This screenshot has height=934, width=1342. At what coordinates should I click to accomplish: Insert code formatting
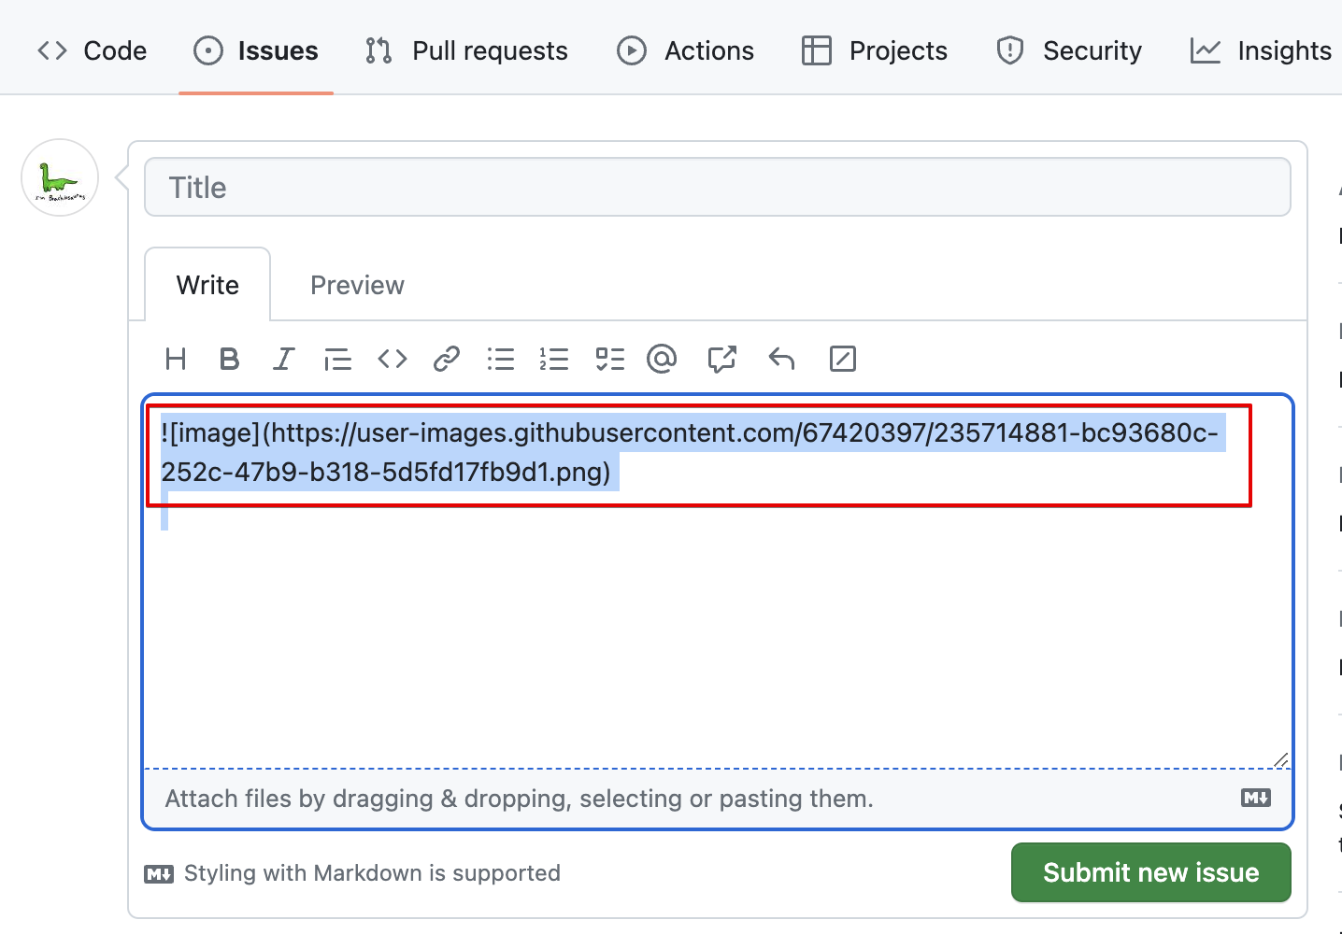[x=393, y=359]
